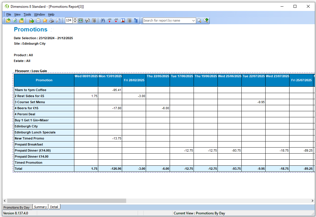Increase zoom value with up stepper arrow
This screenshot has width=316, height=217.
(75, 19)
